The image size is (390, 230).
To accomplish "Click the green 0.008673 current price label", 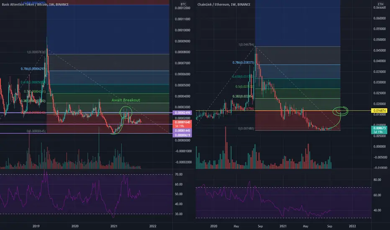I will (379, 130).
